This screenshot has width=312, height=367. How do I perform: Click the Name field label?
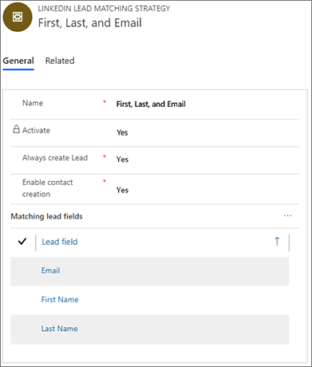(x=33, y=103)
